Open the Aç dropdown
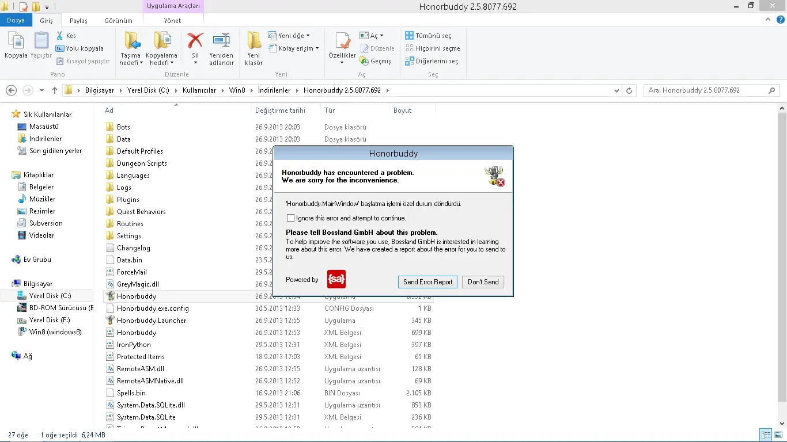This screenshot has height=442, width=787. click(x=372, y=36)
